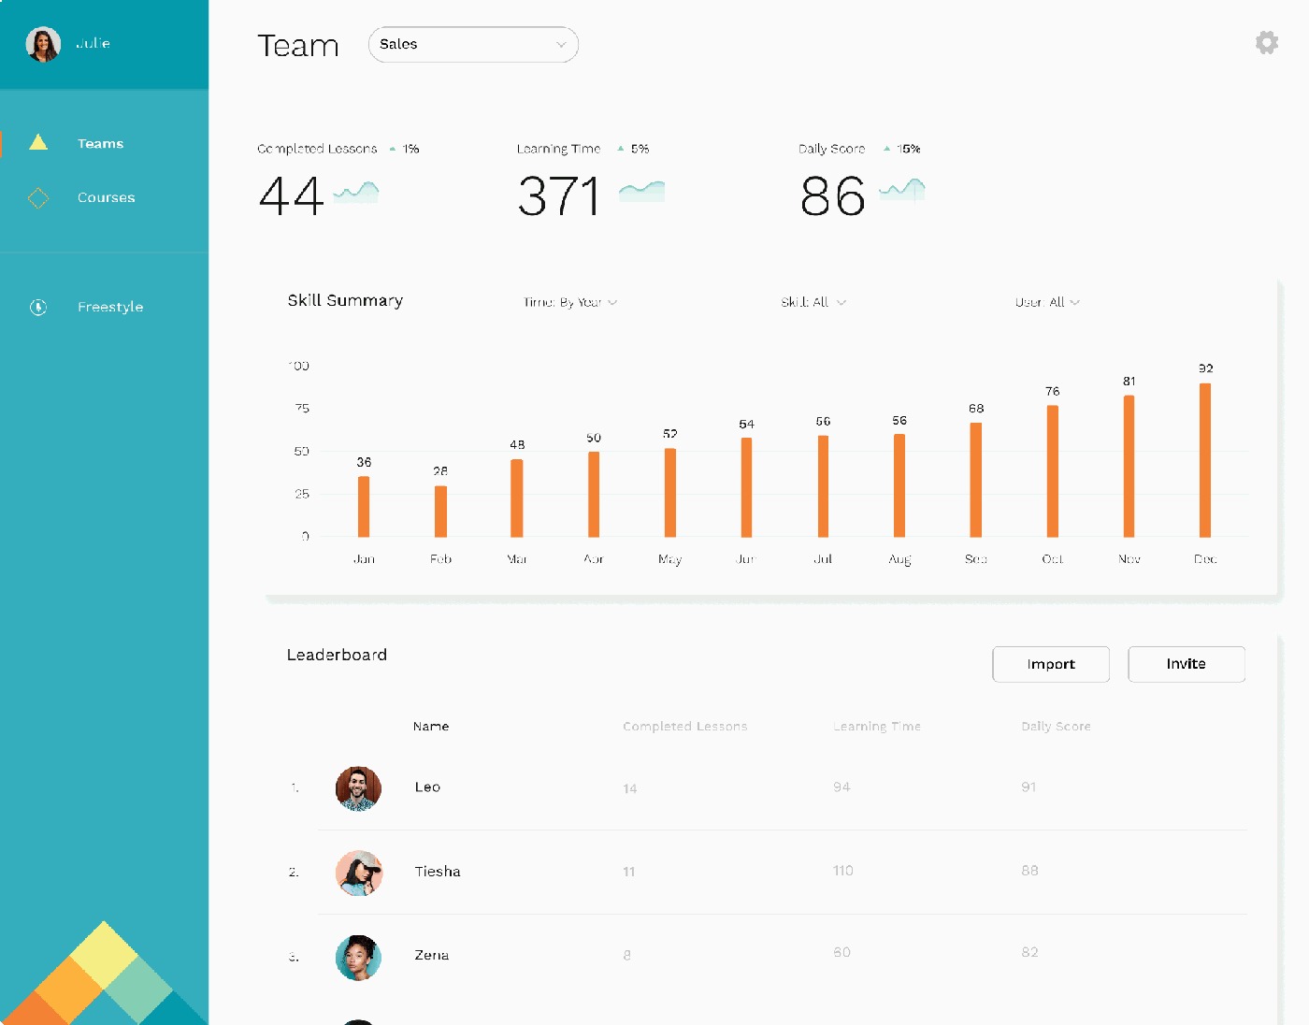Click the Leaderboard heading
1309x1025 pixels.
337,655
